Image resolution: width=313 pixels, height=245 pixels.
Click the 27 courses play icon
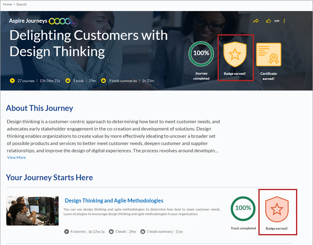pyautogui.click(x=12, y=81)
